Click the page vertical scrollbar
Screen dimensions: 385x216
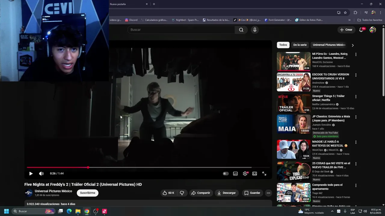point(383,61)
